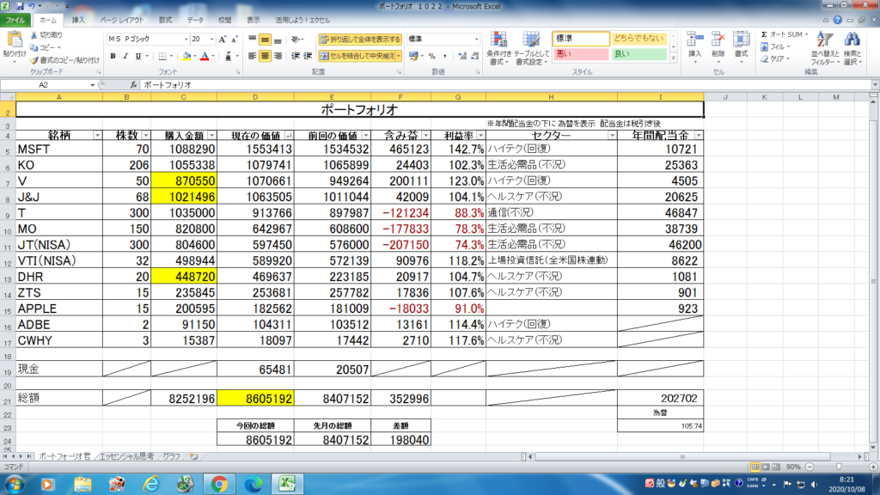
Task: Click the クリア (Clear) button
Action: pos(775,58)
